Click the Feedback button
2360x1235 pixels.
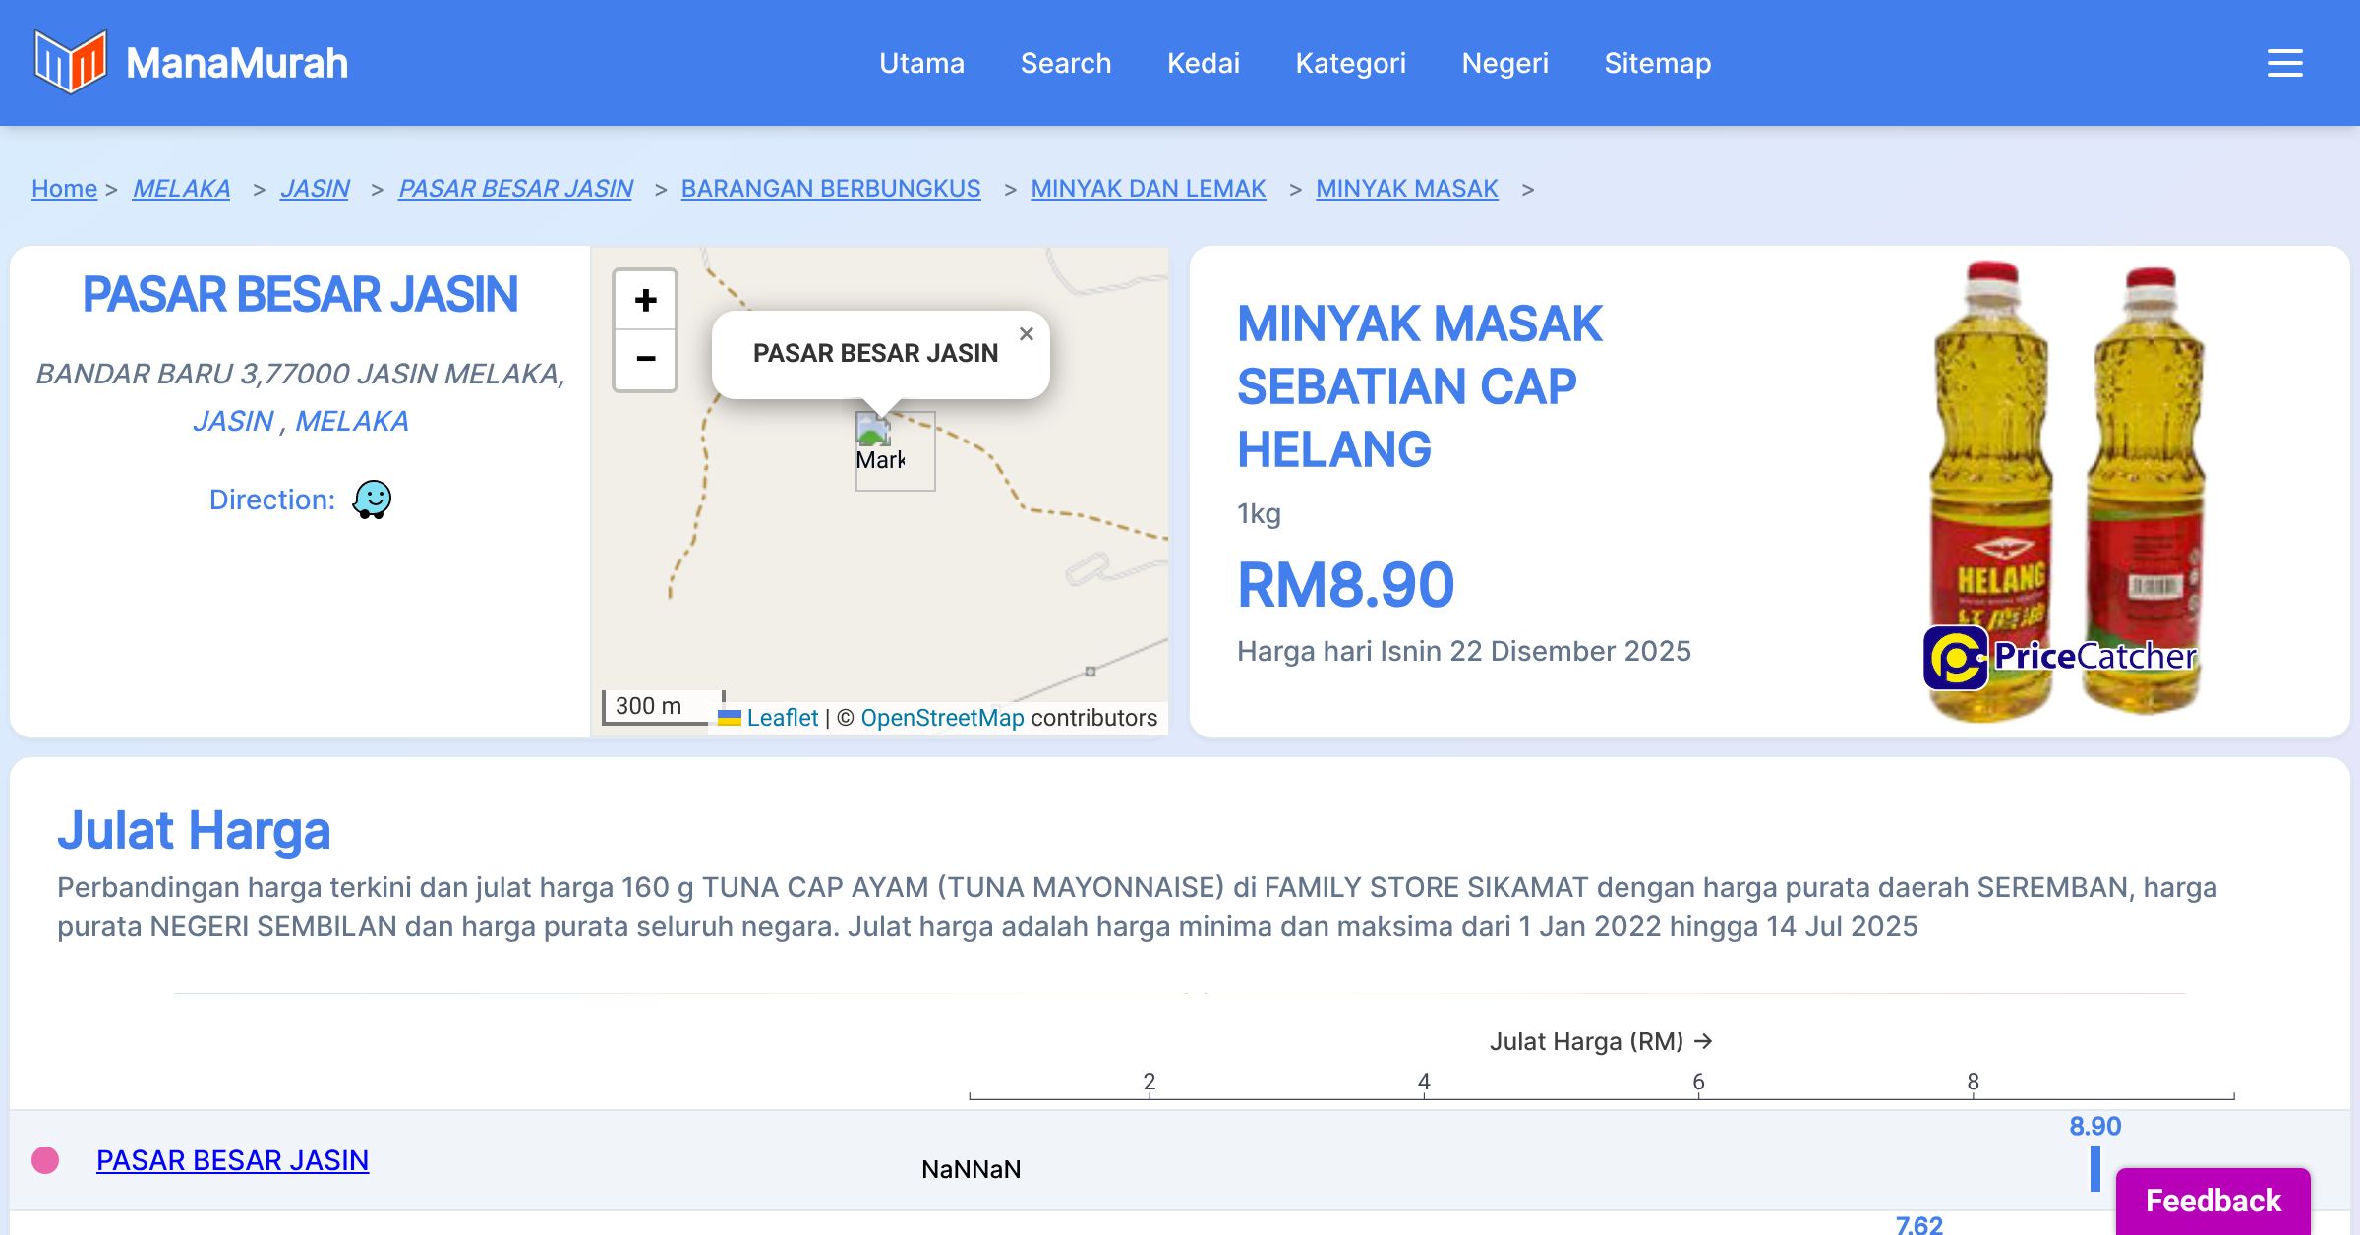pos(2212,1201)
